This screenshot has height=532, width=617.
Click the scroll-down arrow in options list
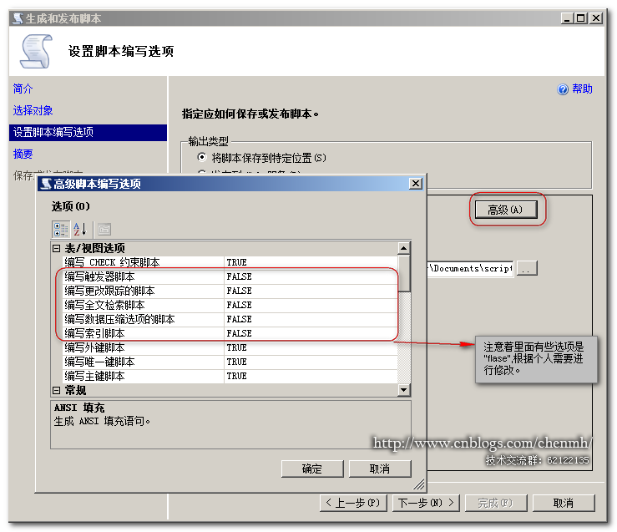tap(404, 390)
